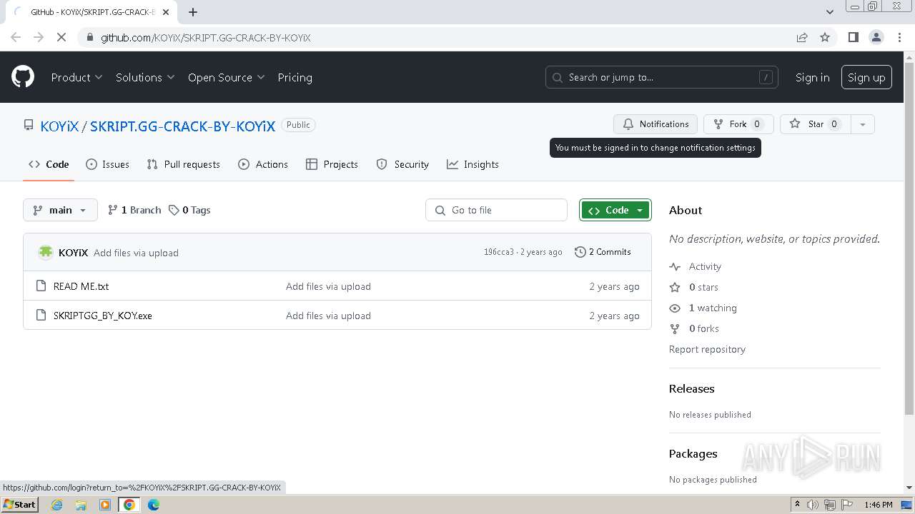
Task: Bookmark this page with the star icon
Action: coord(825,37)
